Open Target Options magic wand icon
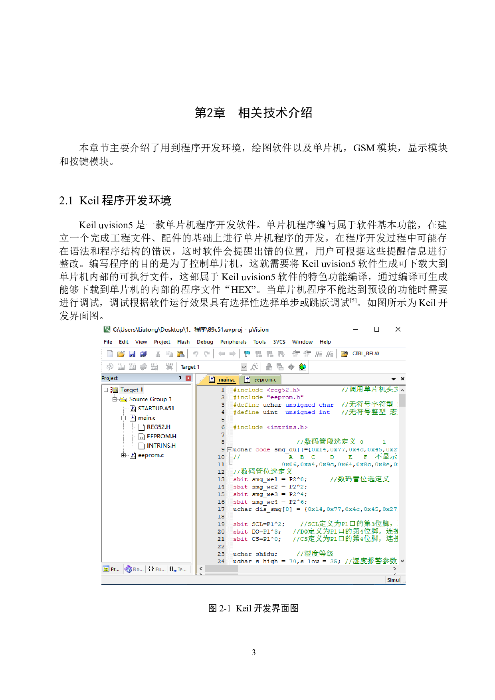This screenshot has width=495, height=700. (254, 367)
